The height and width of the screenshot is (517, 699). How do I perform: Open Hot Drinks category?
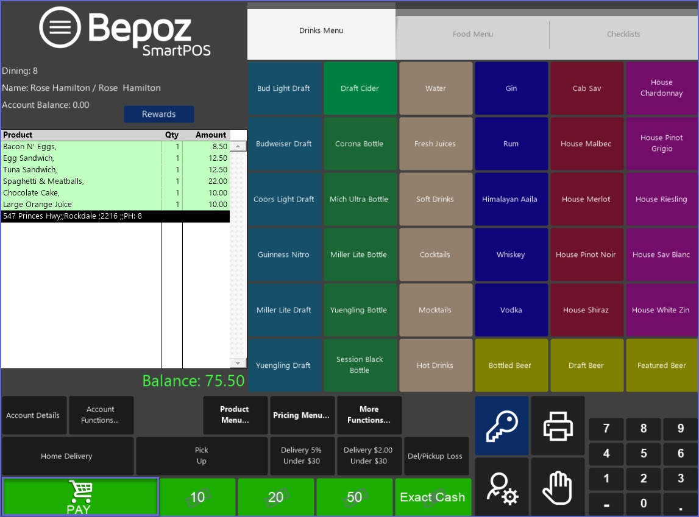436,365
